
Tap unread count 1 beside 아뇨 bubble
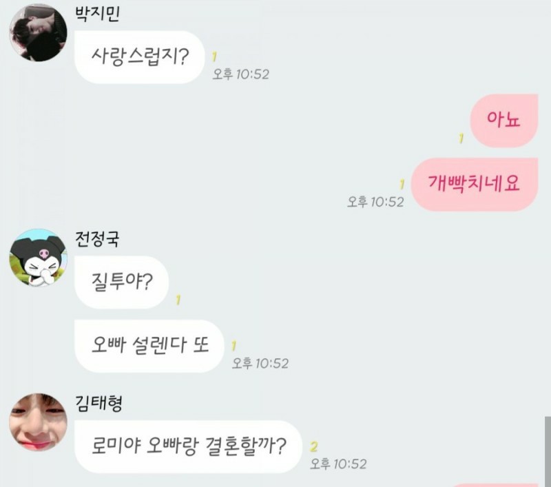click(x=461, y=138)
